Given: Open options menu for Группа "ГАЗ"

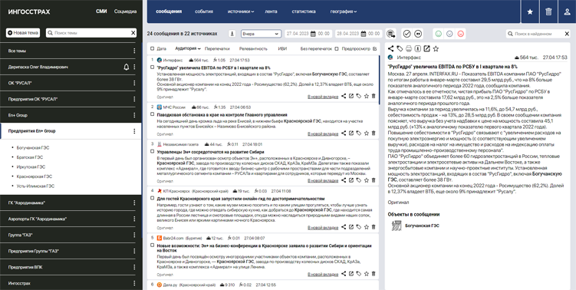Looking at the screenshot, I should click(134, 235).
